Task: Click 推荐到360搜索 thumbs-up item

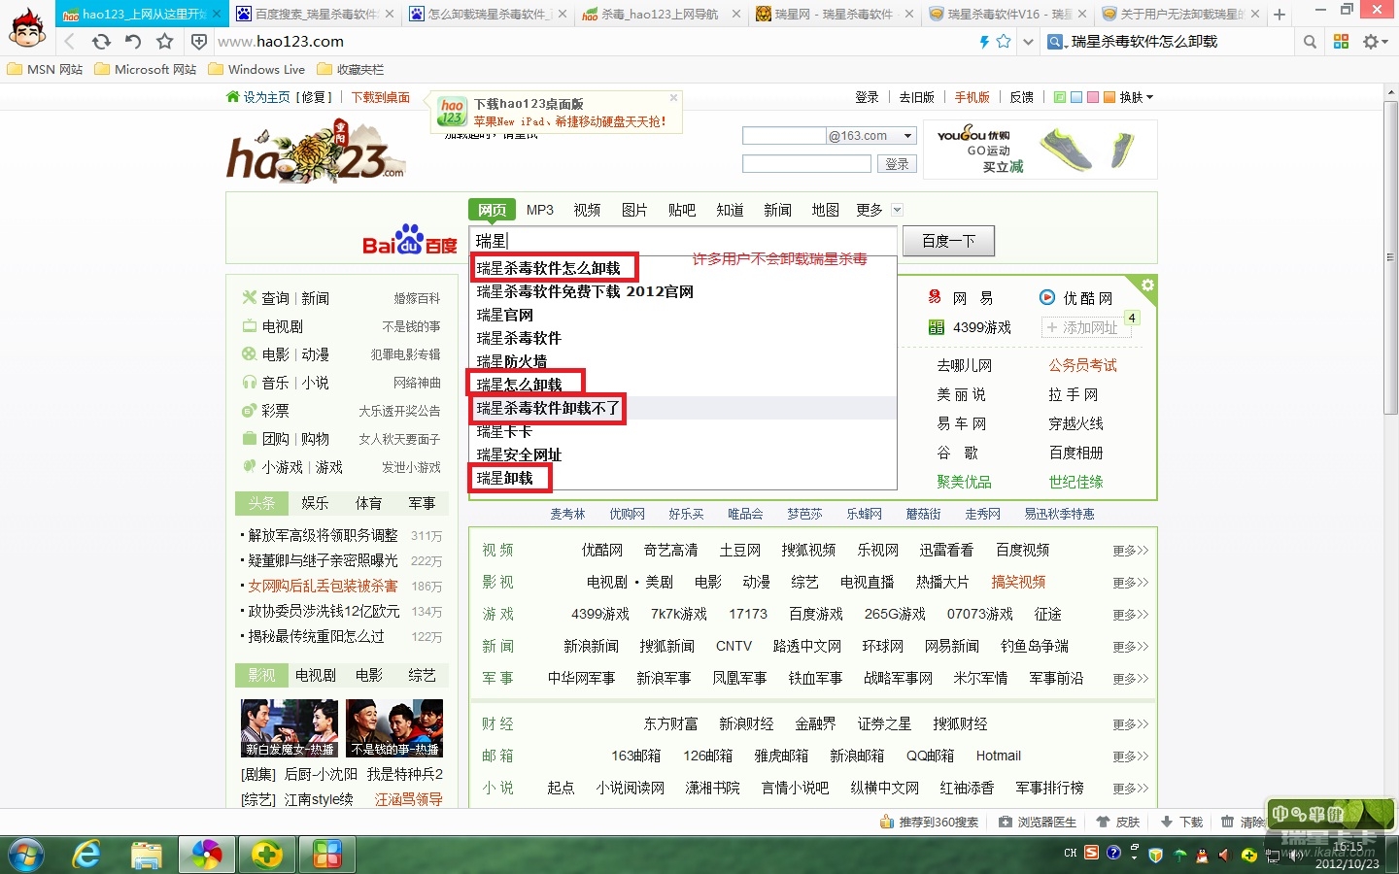Action: pos(929,823)
